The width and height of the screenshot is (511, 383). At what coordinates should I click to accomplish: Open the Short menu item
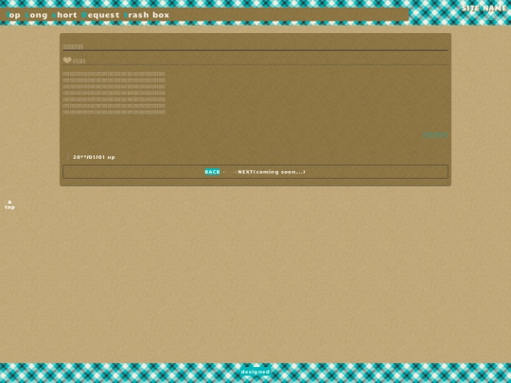(64, 15)
